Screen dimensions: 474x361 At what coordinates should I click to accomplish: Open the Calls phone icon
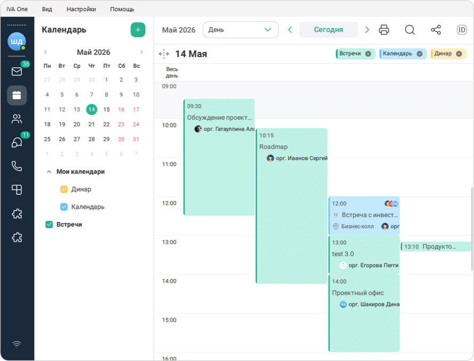tap(17, 166)
